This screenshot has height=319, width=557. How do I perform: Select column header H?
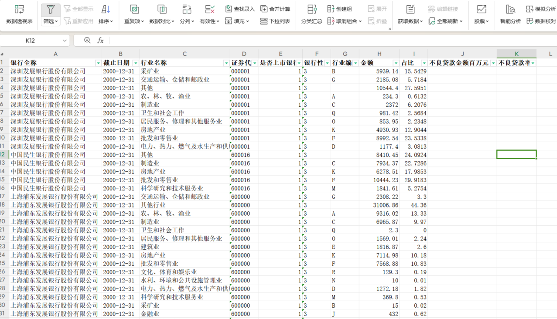pos(379,54)
